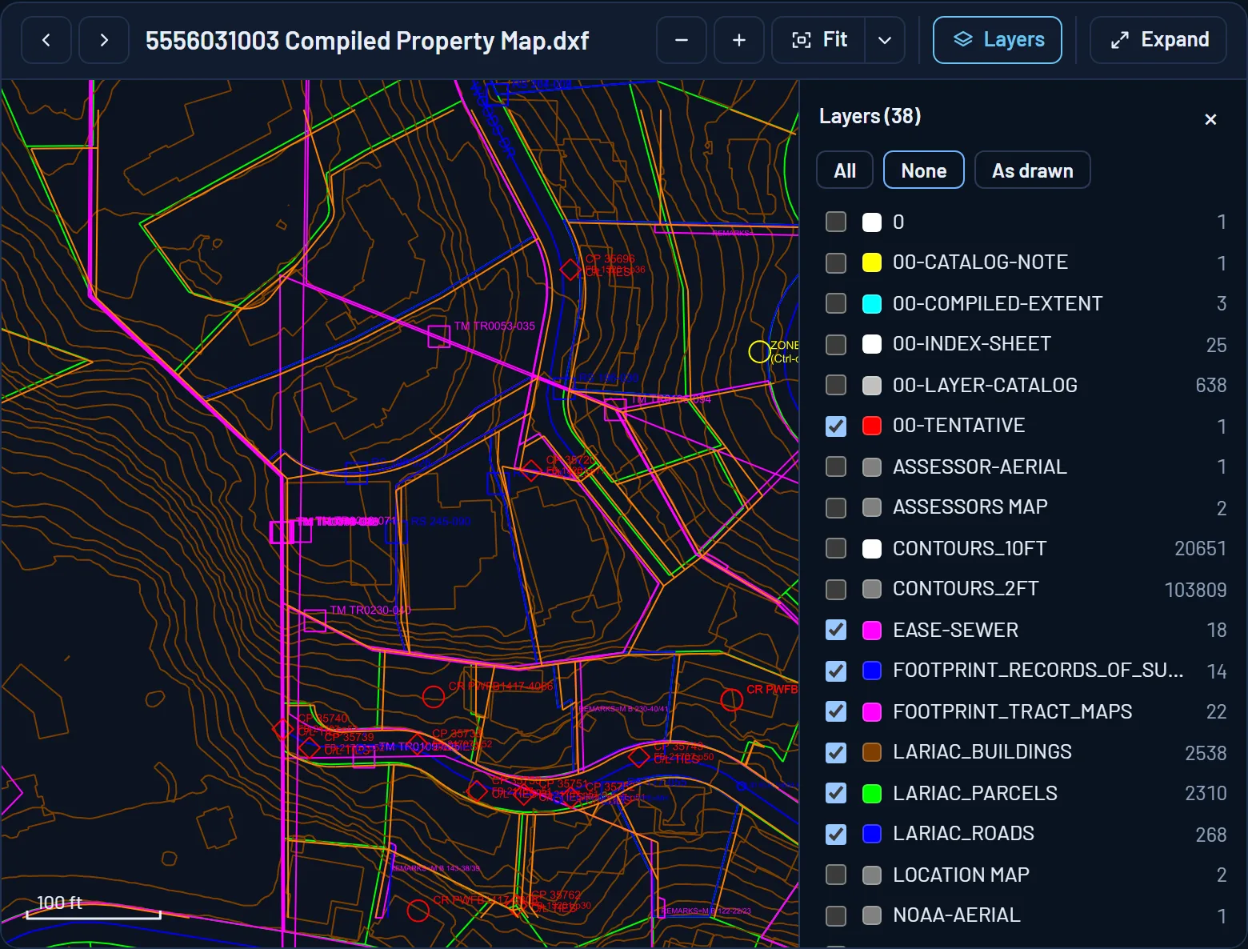The height and width of the screenshot is (949, 1248).
Task: Enable CONTOURS_2FT layer checkbox
Action: [836, 589]
